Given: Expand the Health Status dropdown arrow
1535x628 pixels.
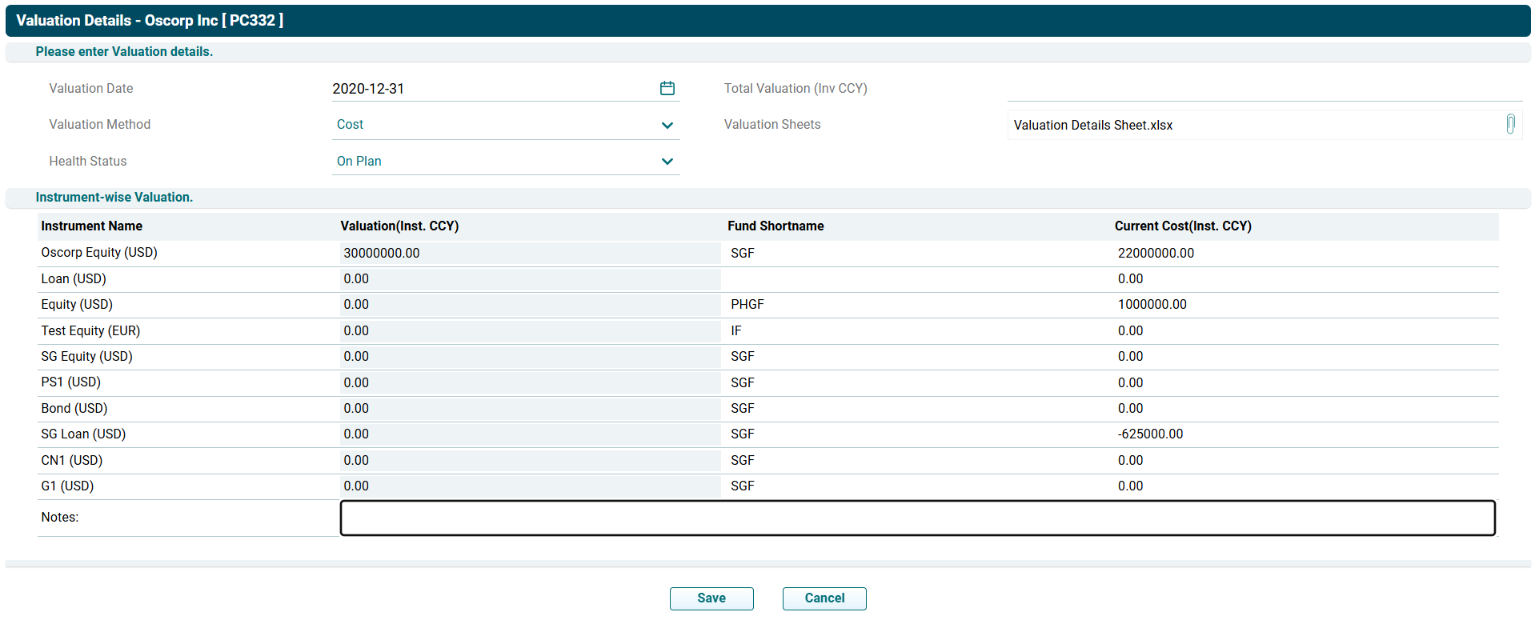Looking at the screenshot, I should coord(667,162).
